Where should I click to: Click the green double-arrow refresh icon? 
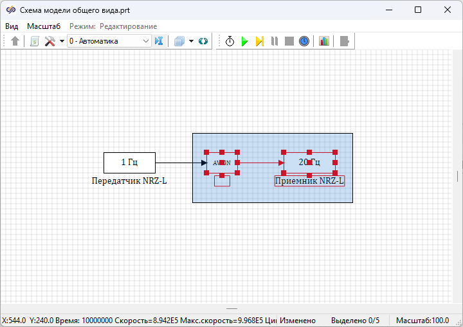click(203, 41)
